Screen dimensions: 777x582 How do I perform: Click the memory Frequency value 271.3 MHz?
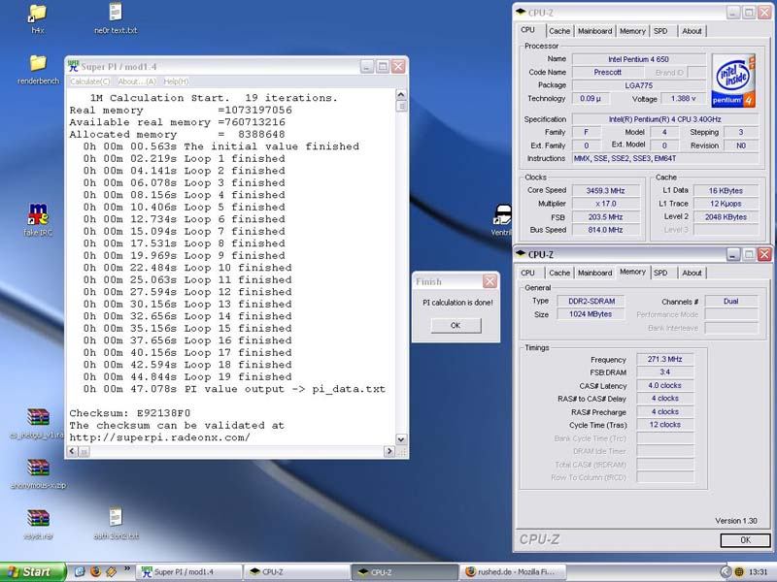pyautogui.click(x=664, y=359)
